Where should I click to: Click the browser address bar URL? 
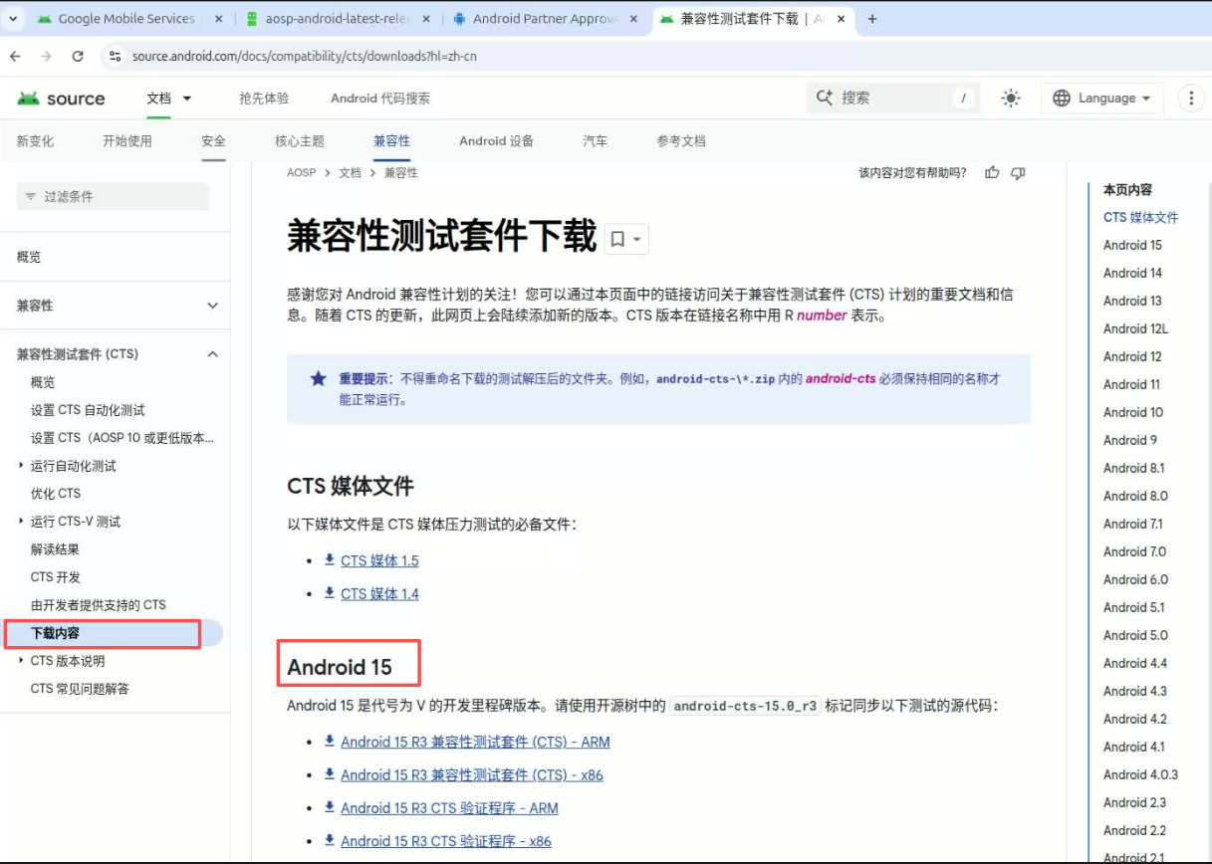point(304,57)
